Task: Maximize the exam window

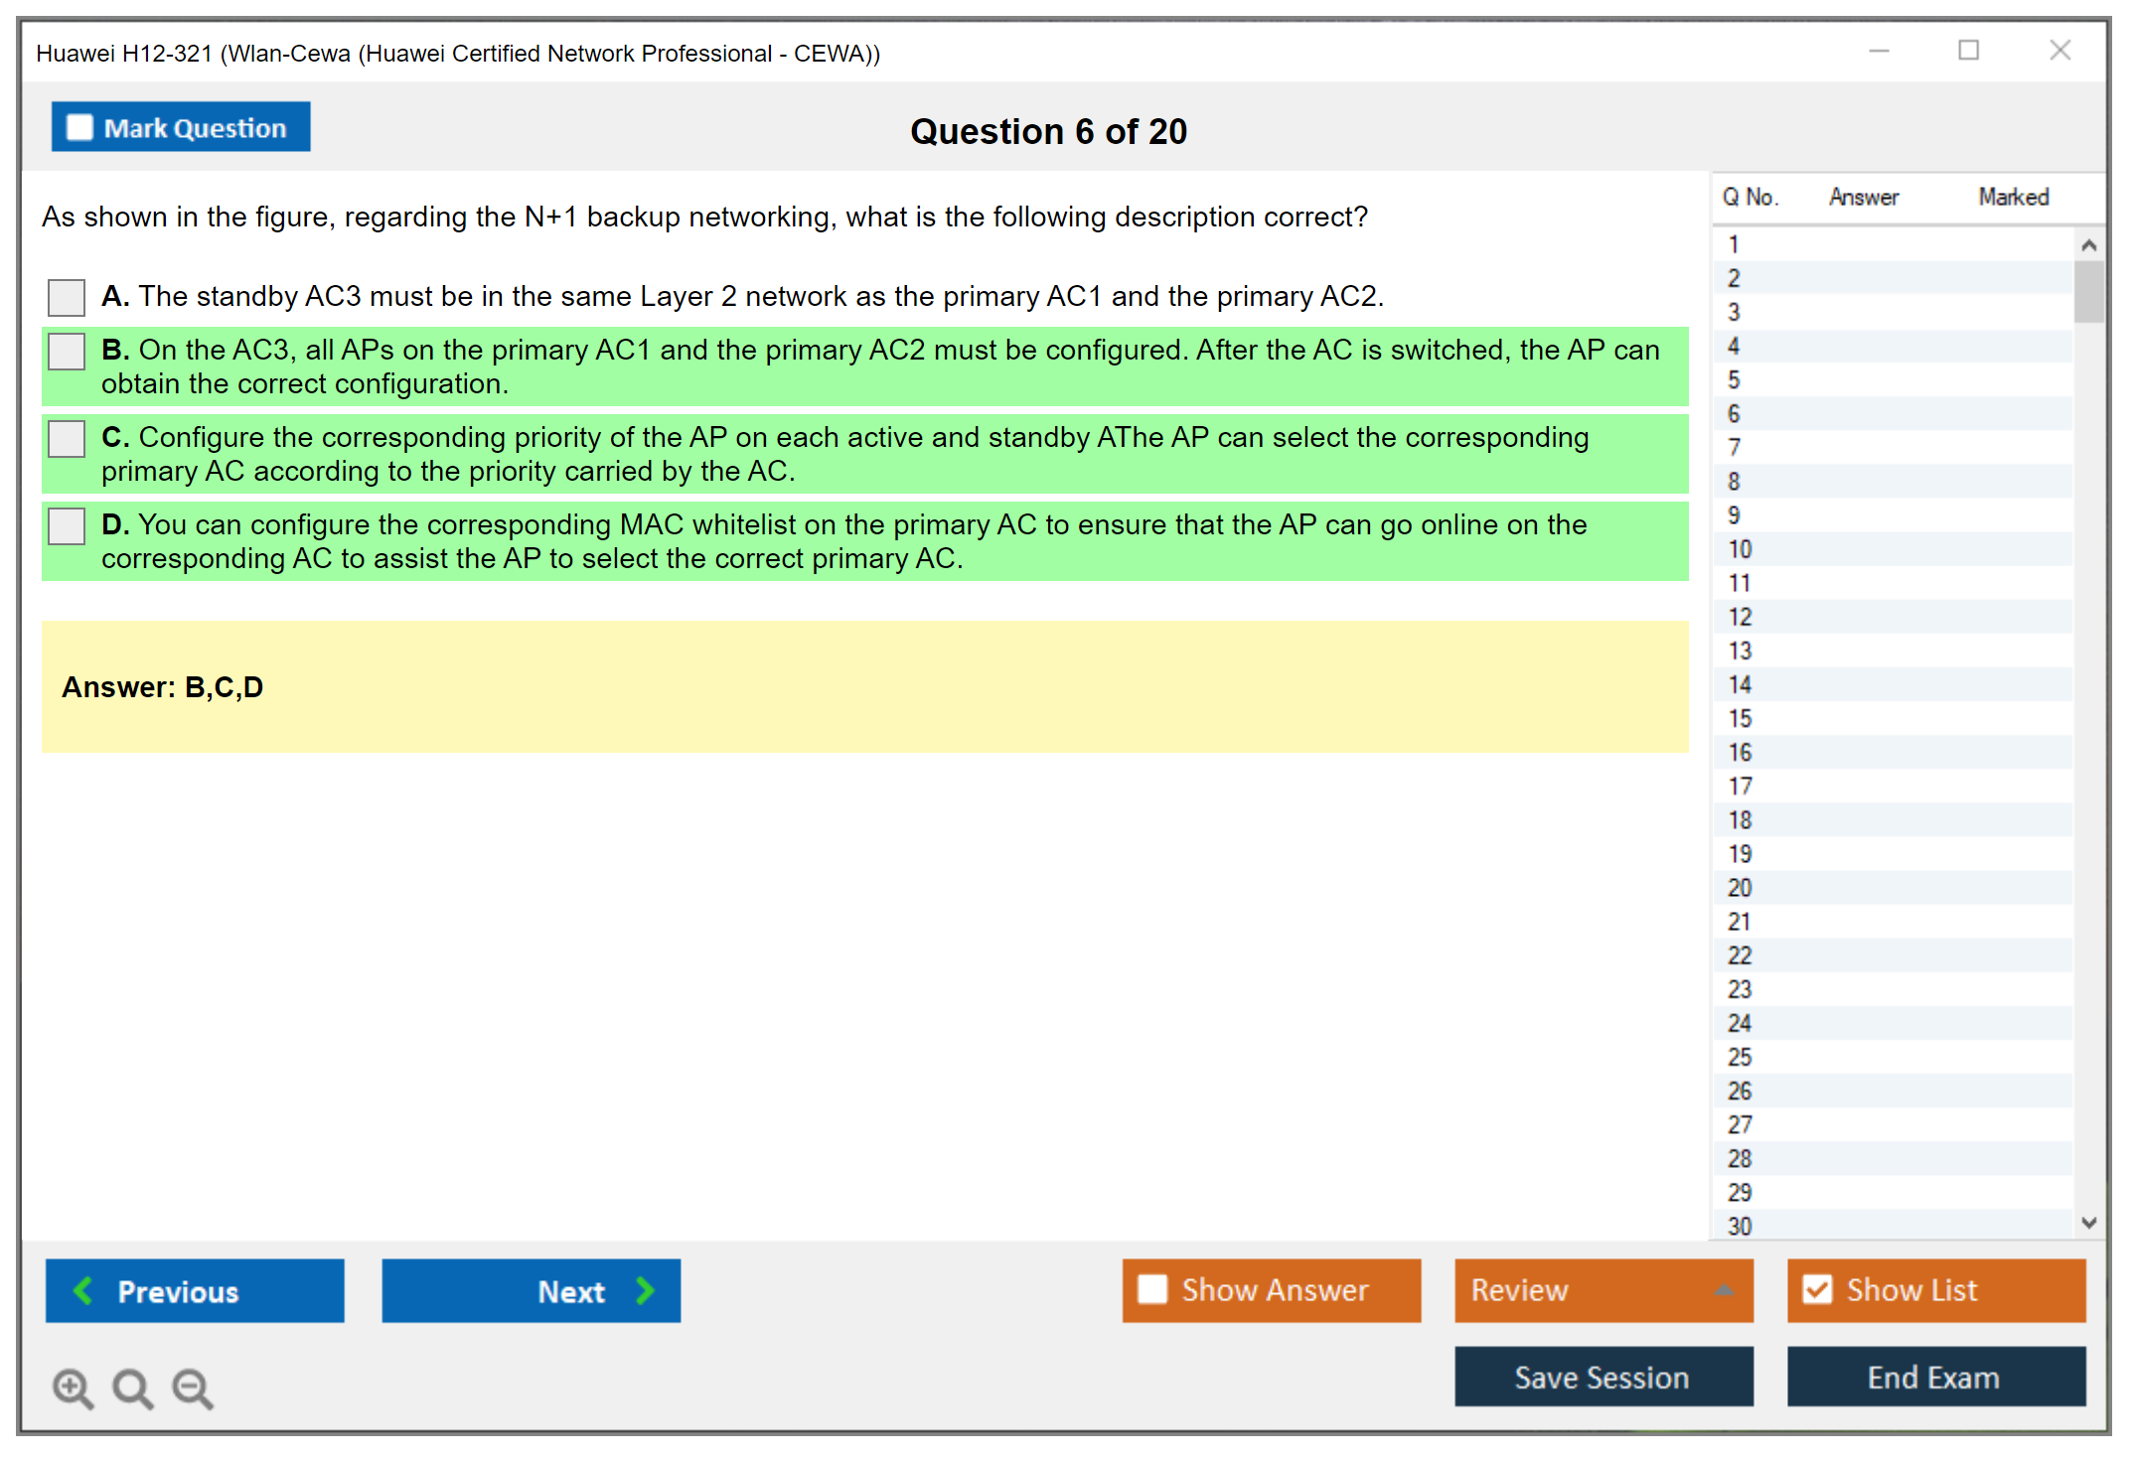Action: coord(1968,51)
